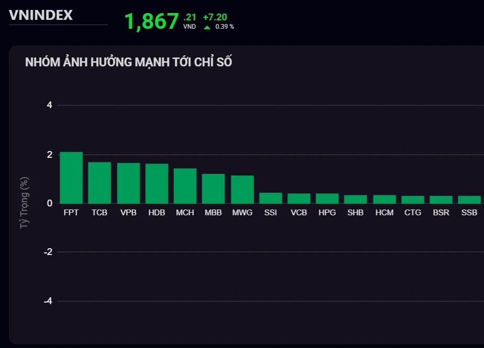The width and height of the screenshot is (484, 348).
Task: Select the 1,867 index value
Action: pos(152,21)
